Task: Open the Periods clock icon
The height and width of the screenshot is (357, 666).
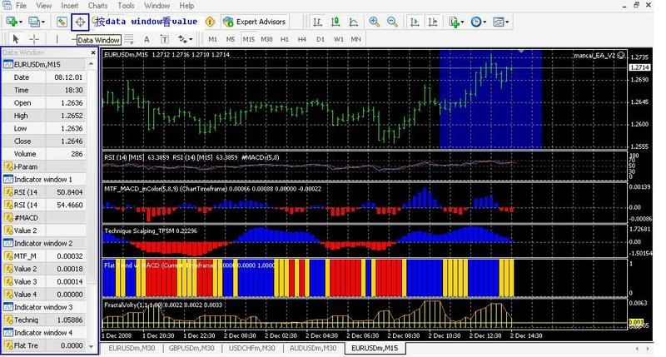Action: click(x=476, y=22)
